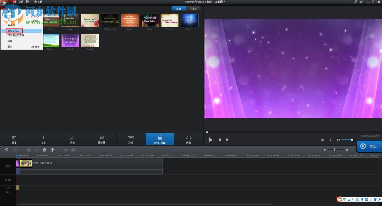Click the Sogou wrench settings icon
The image size is (382, 206).
click(x=379, y=200)
